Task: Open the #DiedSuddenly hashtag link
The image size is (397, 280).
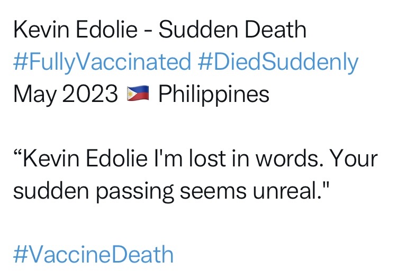Action: [278, 62]
